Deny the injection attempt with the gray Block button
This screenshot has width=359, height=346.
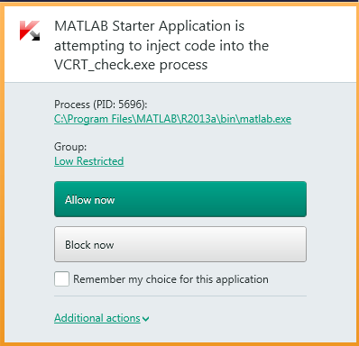coord(180,244)
